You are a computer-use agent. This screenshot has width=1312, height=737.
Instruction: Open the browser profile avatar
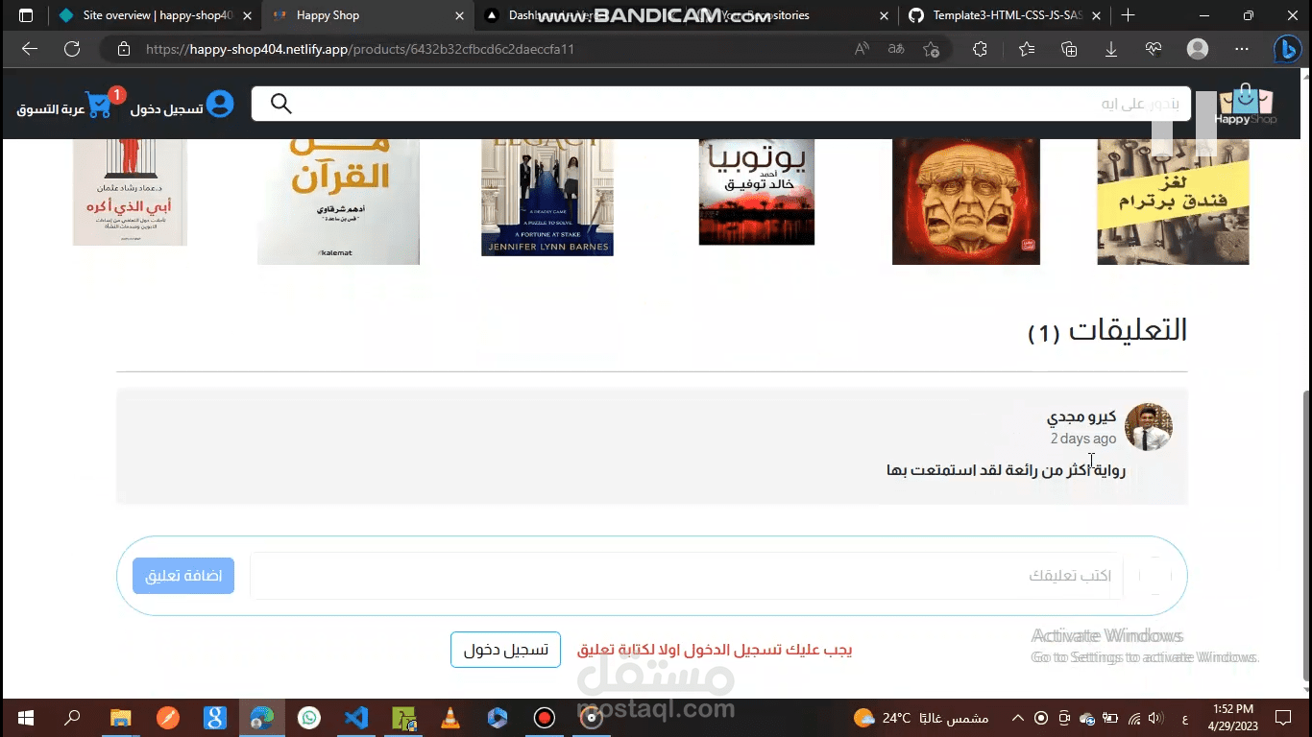(x=1198, y=49)
